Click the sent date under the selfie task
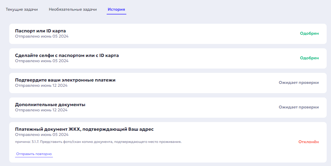Viewport: 331px width, 166px height. point(42,61)
